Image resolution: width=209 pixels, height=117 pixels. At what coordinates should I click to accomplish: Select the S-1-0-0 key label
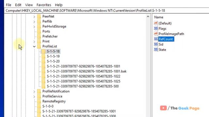tap(48, 106)
